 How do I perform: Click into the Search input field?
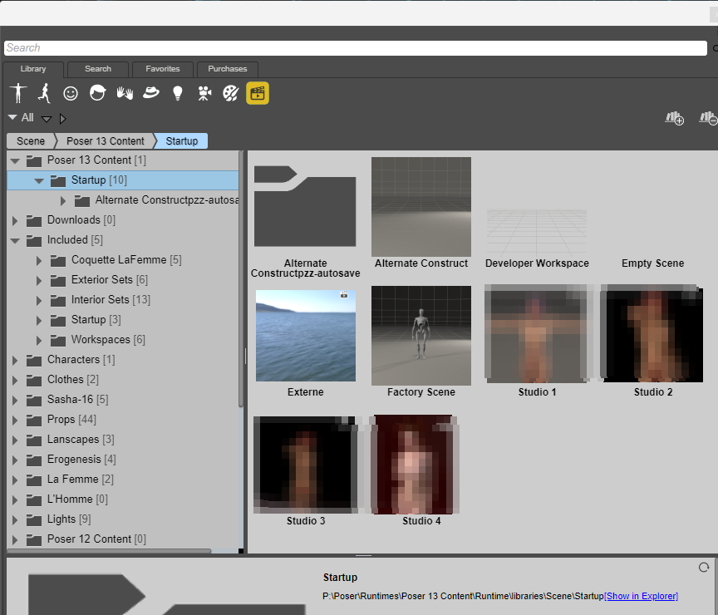click(x=357, y=48)
